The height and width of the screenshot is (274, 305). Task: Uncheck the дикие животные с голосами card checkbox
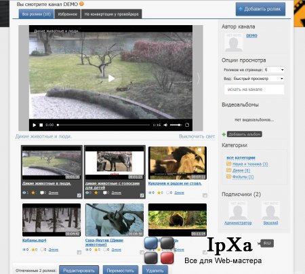(142, 195)
